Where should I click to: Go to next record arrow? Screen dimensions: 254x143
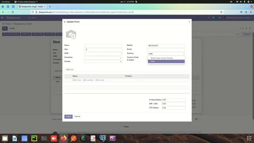(x=250, y=28)
